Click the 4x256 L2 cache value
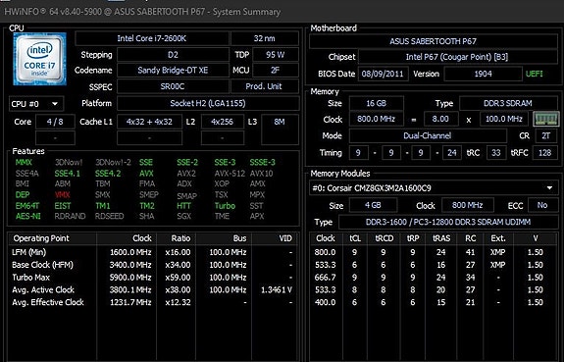Screen dimensions: 564x362 [223, 122]
